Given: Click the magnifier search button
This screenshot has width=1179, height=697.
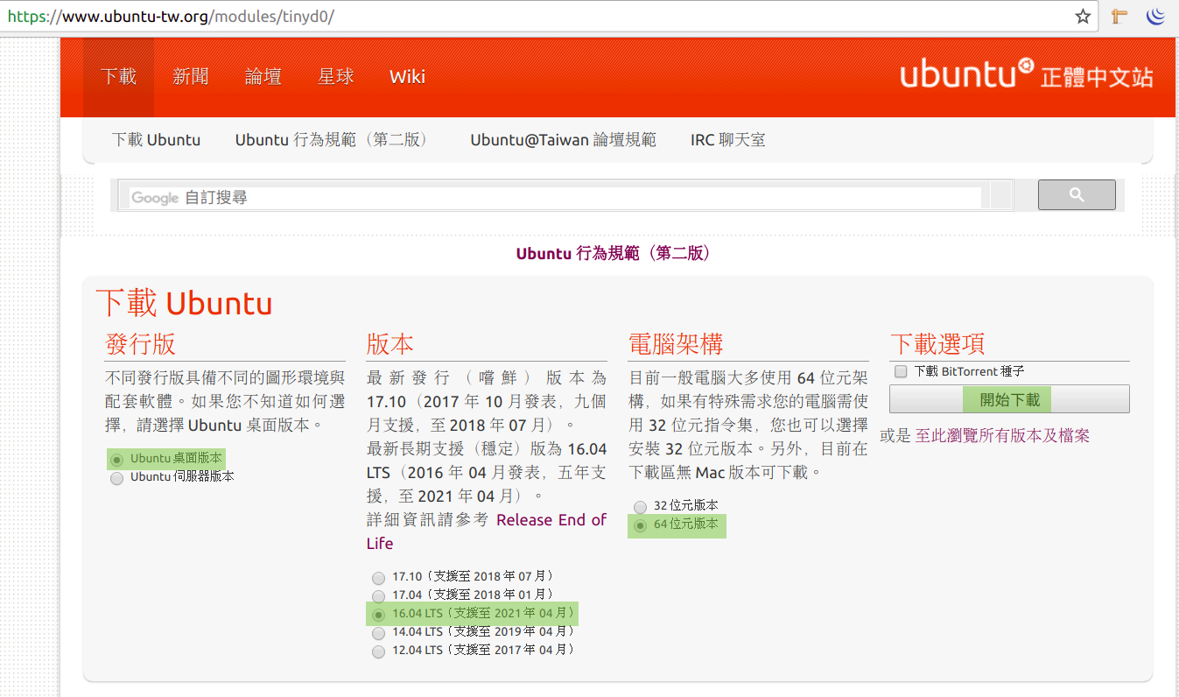Looking at the screenshot, I should click(x=1077, y=194).
